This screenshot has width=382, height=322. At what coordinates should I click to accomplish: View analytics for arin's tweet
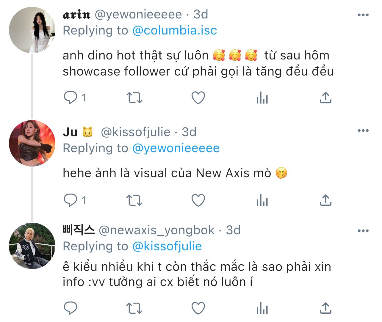tap(262, 98)
